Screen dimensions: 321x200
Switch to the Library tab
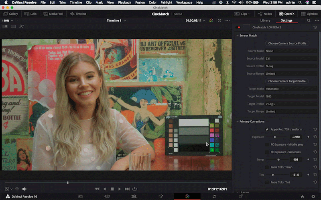click(265, 20)
